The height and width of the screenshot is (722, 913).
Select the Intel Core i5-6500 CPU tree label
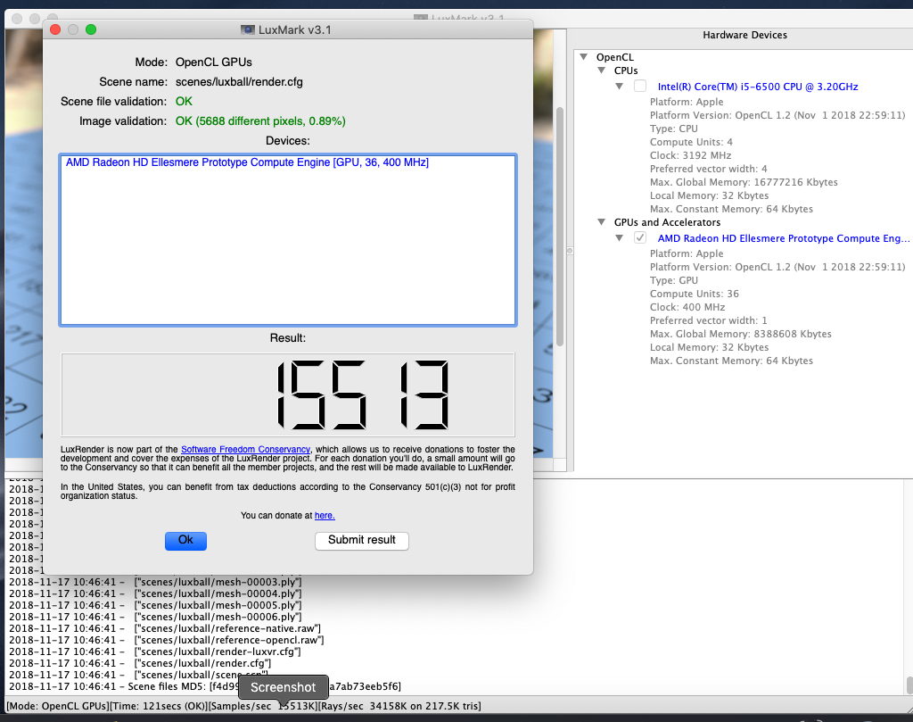tap(757, 87)
